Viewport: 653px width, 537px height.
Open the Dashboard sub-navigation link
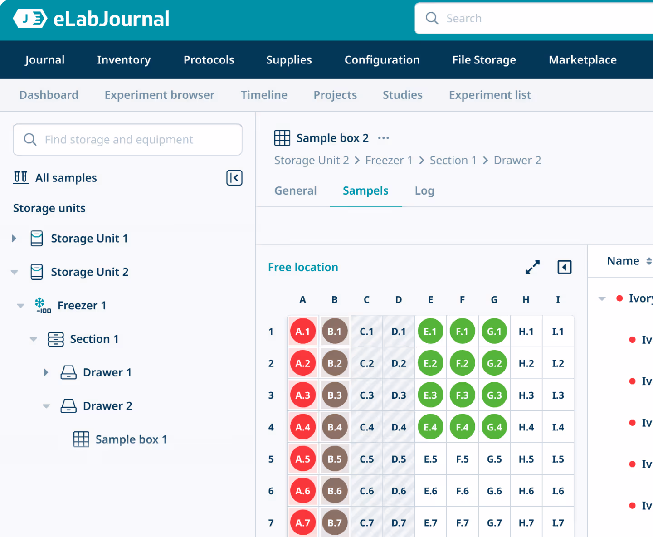(49, 95)
